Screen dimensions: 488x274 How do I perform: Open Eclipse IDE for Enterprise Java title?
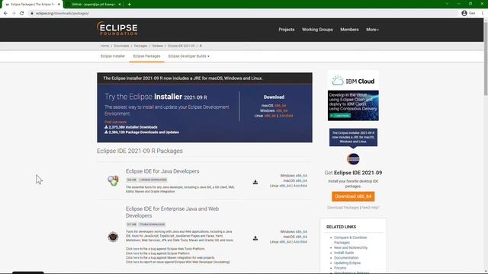coord(172,212)
